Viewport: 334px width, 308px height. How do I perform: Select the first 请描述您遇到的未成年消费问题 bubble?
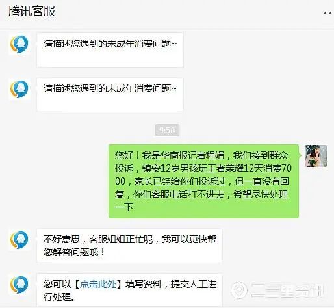(110, 50)
